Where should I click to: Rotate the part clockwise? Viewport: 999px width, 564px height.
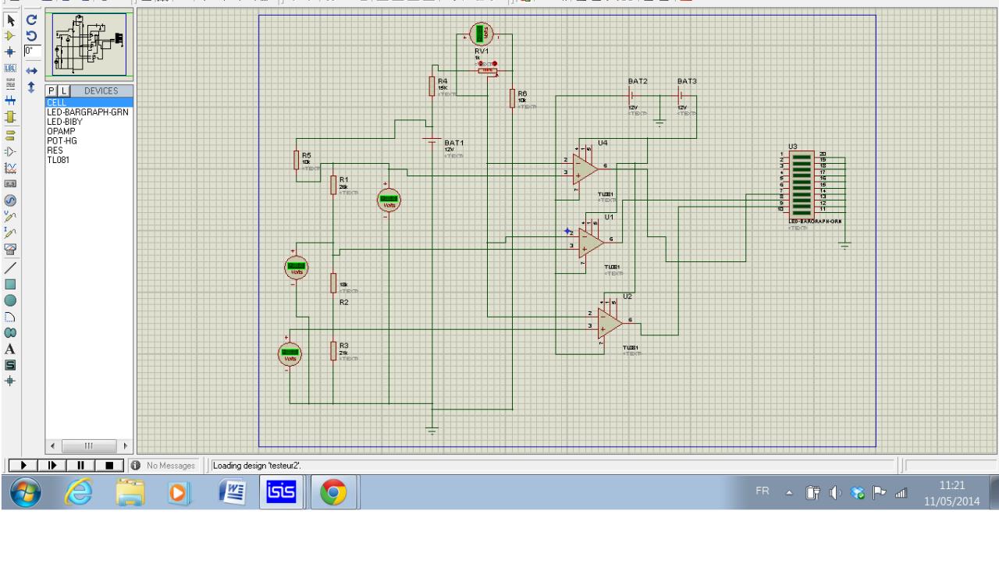pos(32,20)
